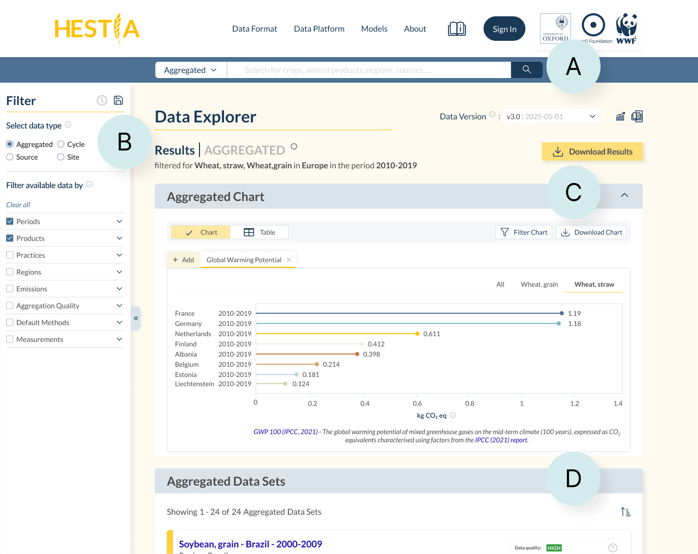
Task: Collapse the filter sidebar with double-chevron
Action: 136,318
